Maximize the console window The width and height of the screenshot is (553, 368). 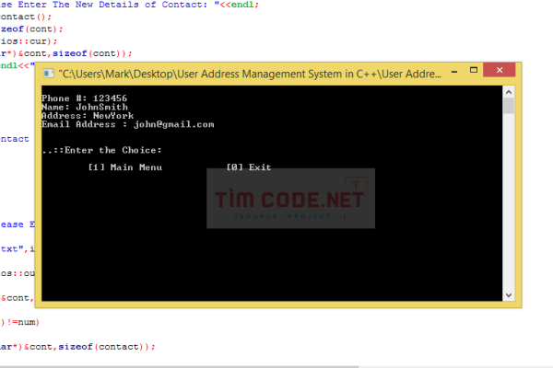pyautogui.click(x=474, y=70)
